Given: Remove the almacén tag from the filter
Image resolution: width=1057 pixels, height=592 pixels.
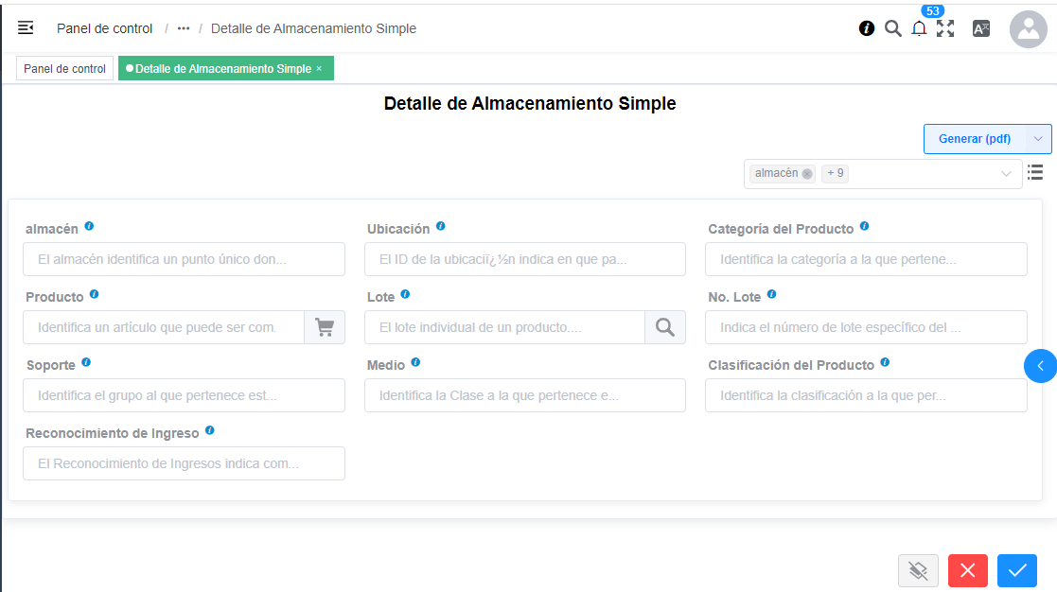Looking at the screenshot, I should point(806,173).
